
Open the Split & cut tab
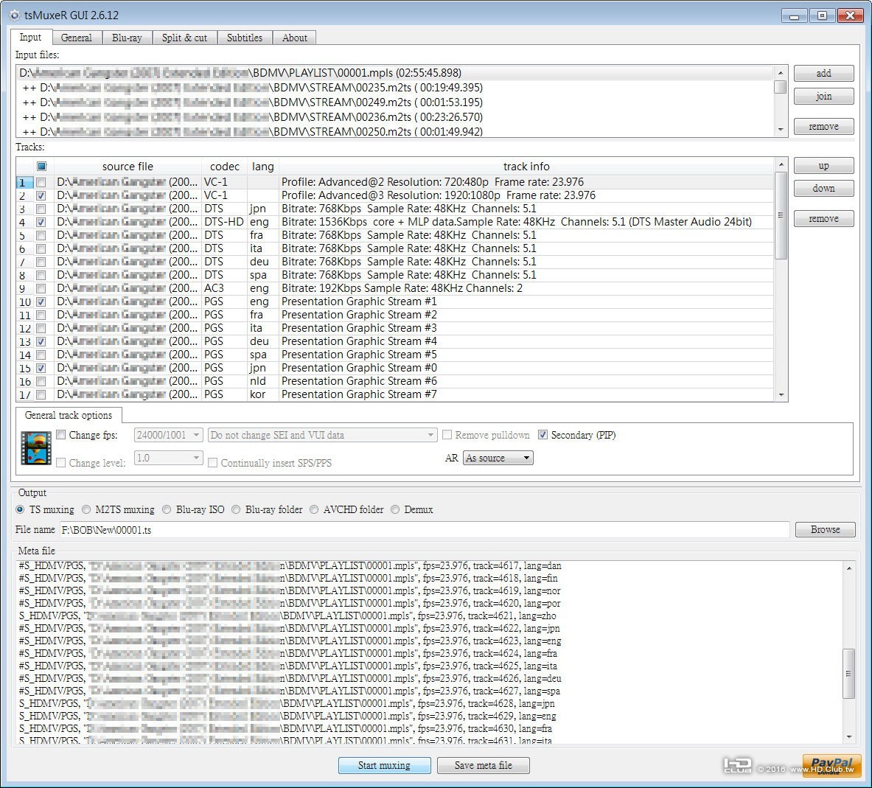(184, 38)
